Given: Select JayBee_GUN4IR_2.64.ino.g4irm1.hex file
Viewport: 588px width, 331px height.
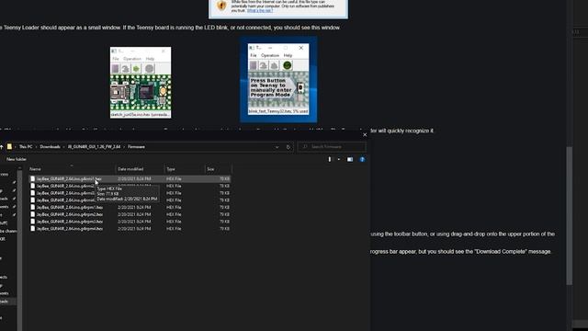Looking at the screenshot, I should pos(130,179).
